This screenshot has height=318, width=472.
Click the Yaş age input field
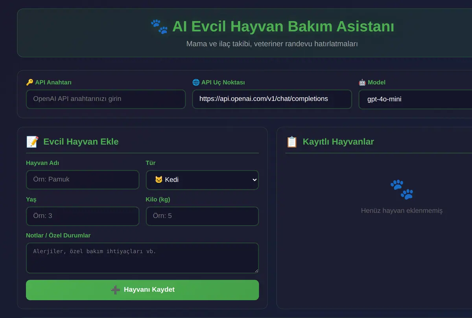[83, 216]
